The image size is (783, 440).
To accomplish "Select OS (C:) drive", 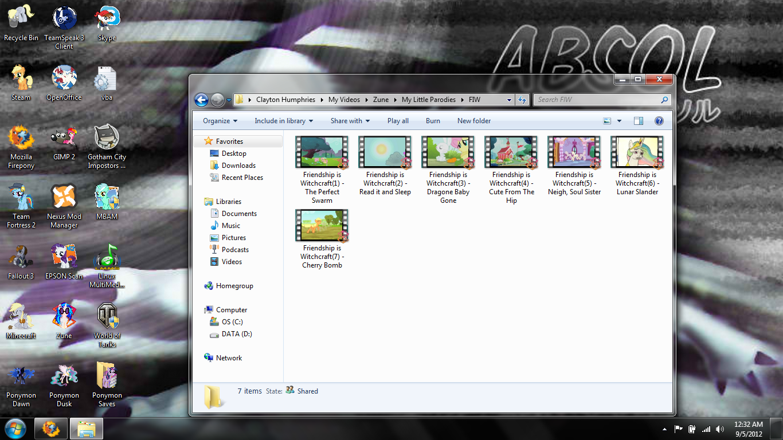I will click(x=232, y=322).
